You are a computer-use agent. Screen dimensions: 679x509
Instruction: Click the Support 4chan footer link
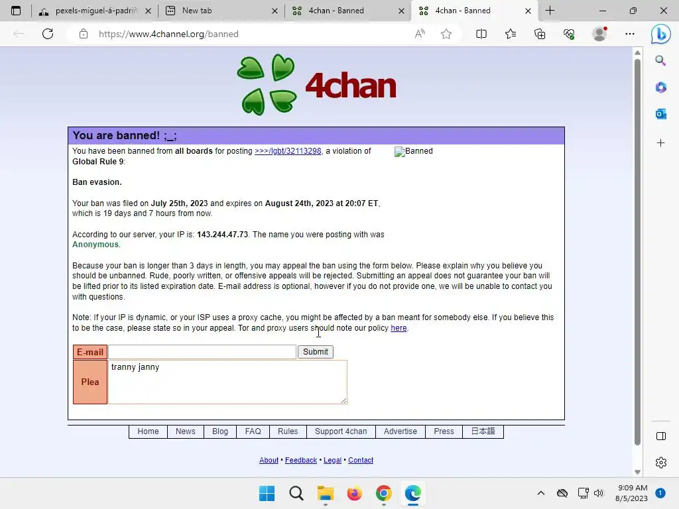(x=341, y=431)
